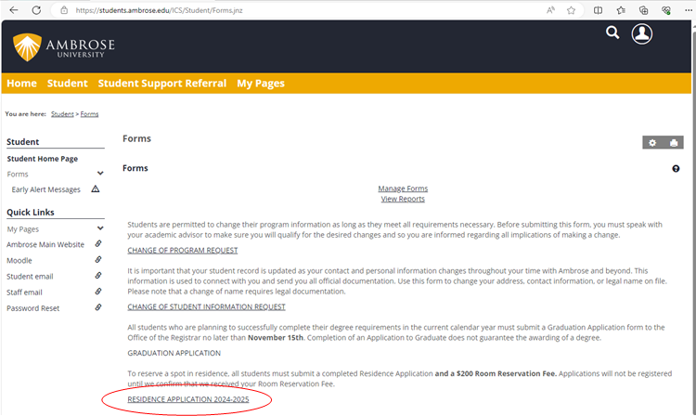696x416 pixels.
Task: Collapse the My Pages chevron in Quick Links
Action: coord(100,228)
